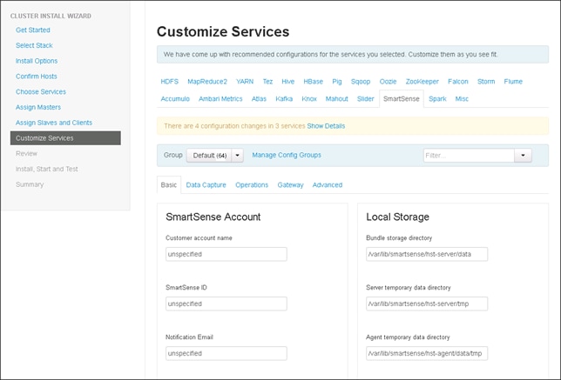Screen dimensions: 561x380
Task: Click Install, Start and Test step
Action: (x=47, y=169)
